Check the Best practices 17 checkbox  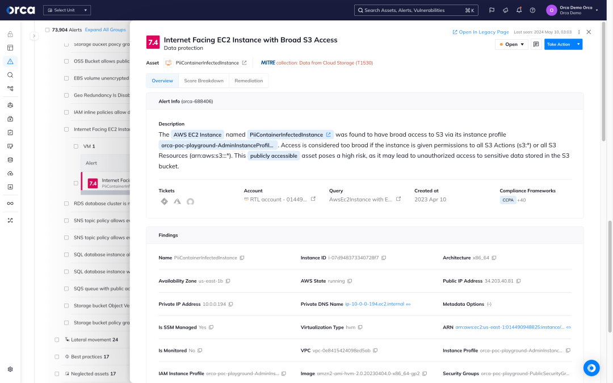[57, 357]
